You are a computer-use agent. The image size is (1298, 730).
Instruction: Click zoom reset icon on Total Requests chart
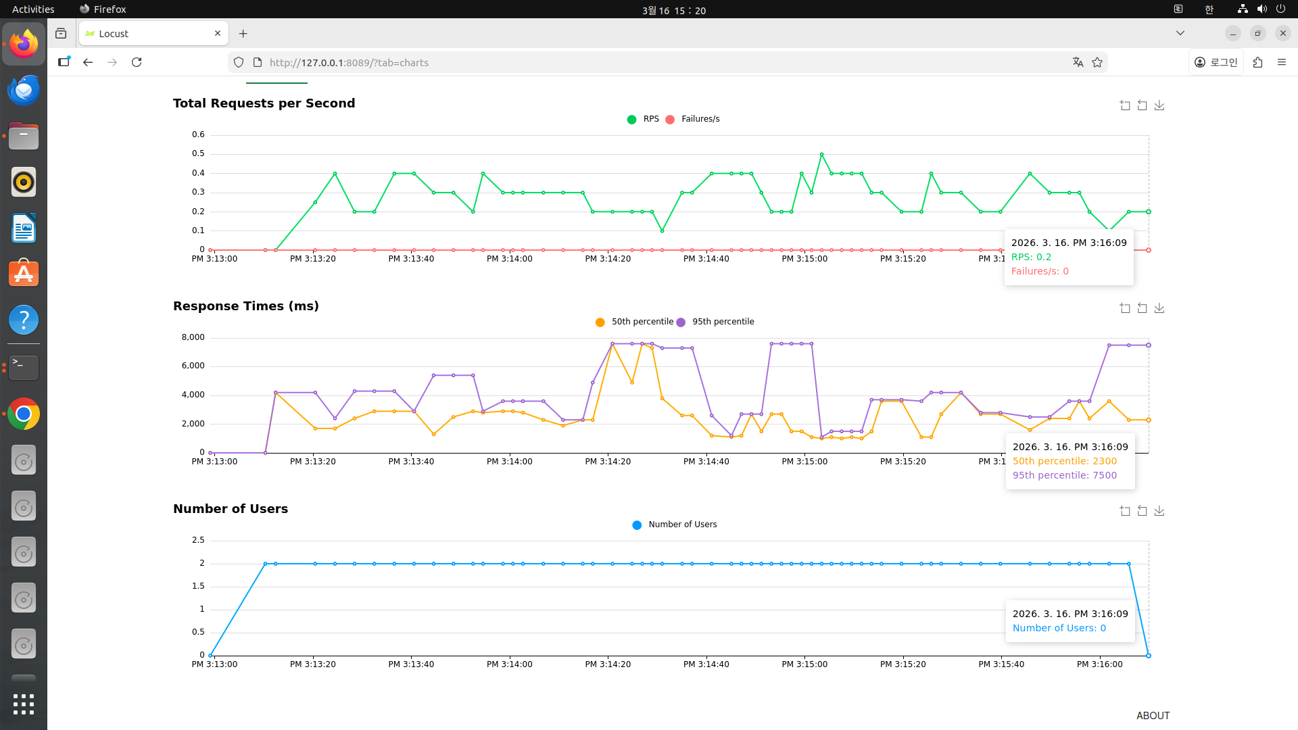coord(1142,105)
